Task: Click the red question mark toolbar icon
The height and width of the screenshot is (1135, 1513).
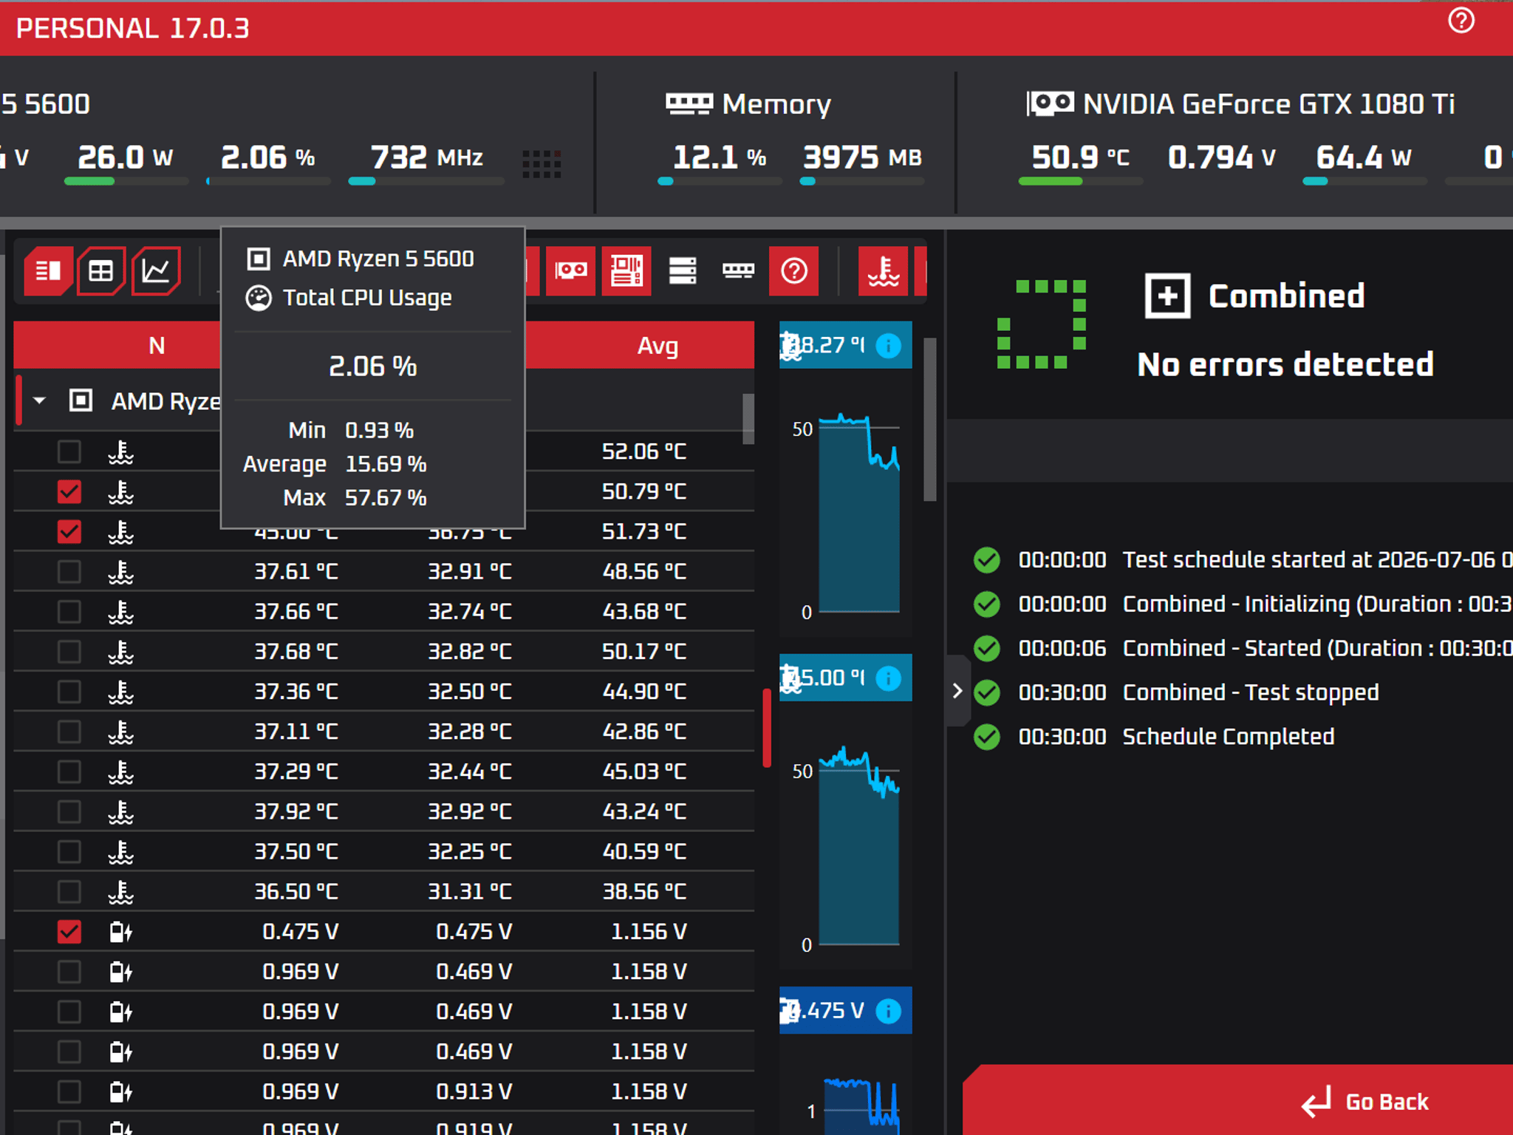Action: coord(793,271)
